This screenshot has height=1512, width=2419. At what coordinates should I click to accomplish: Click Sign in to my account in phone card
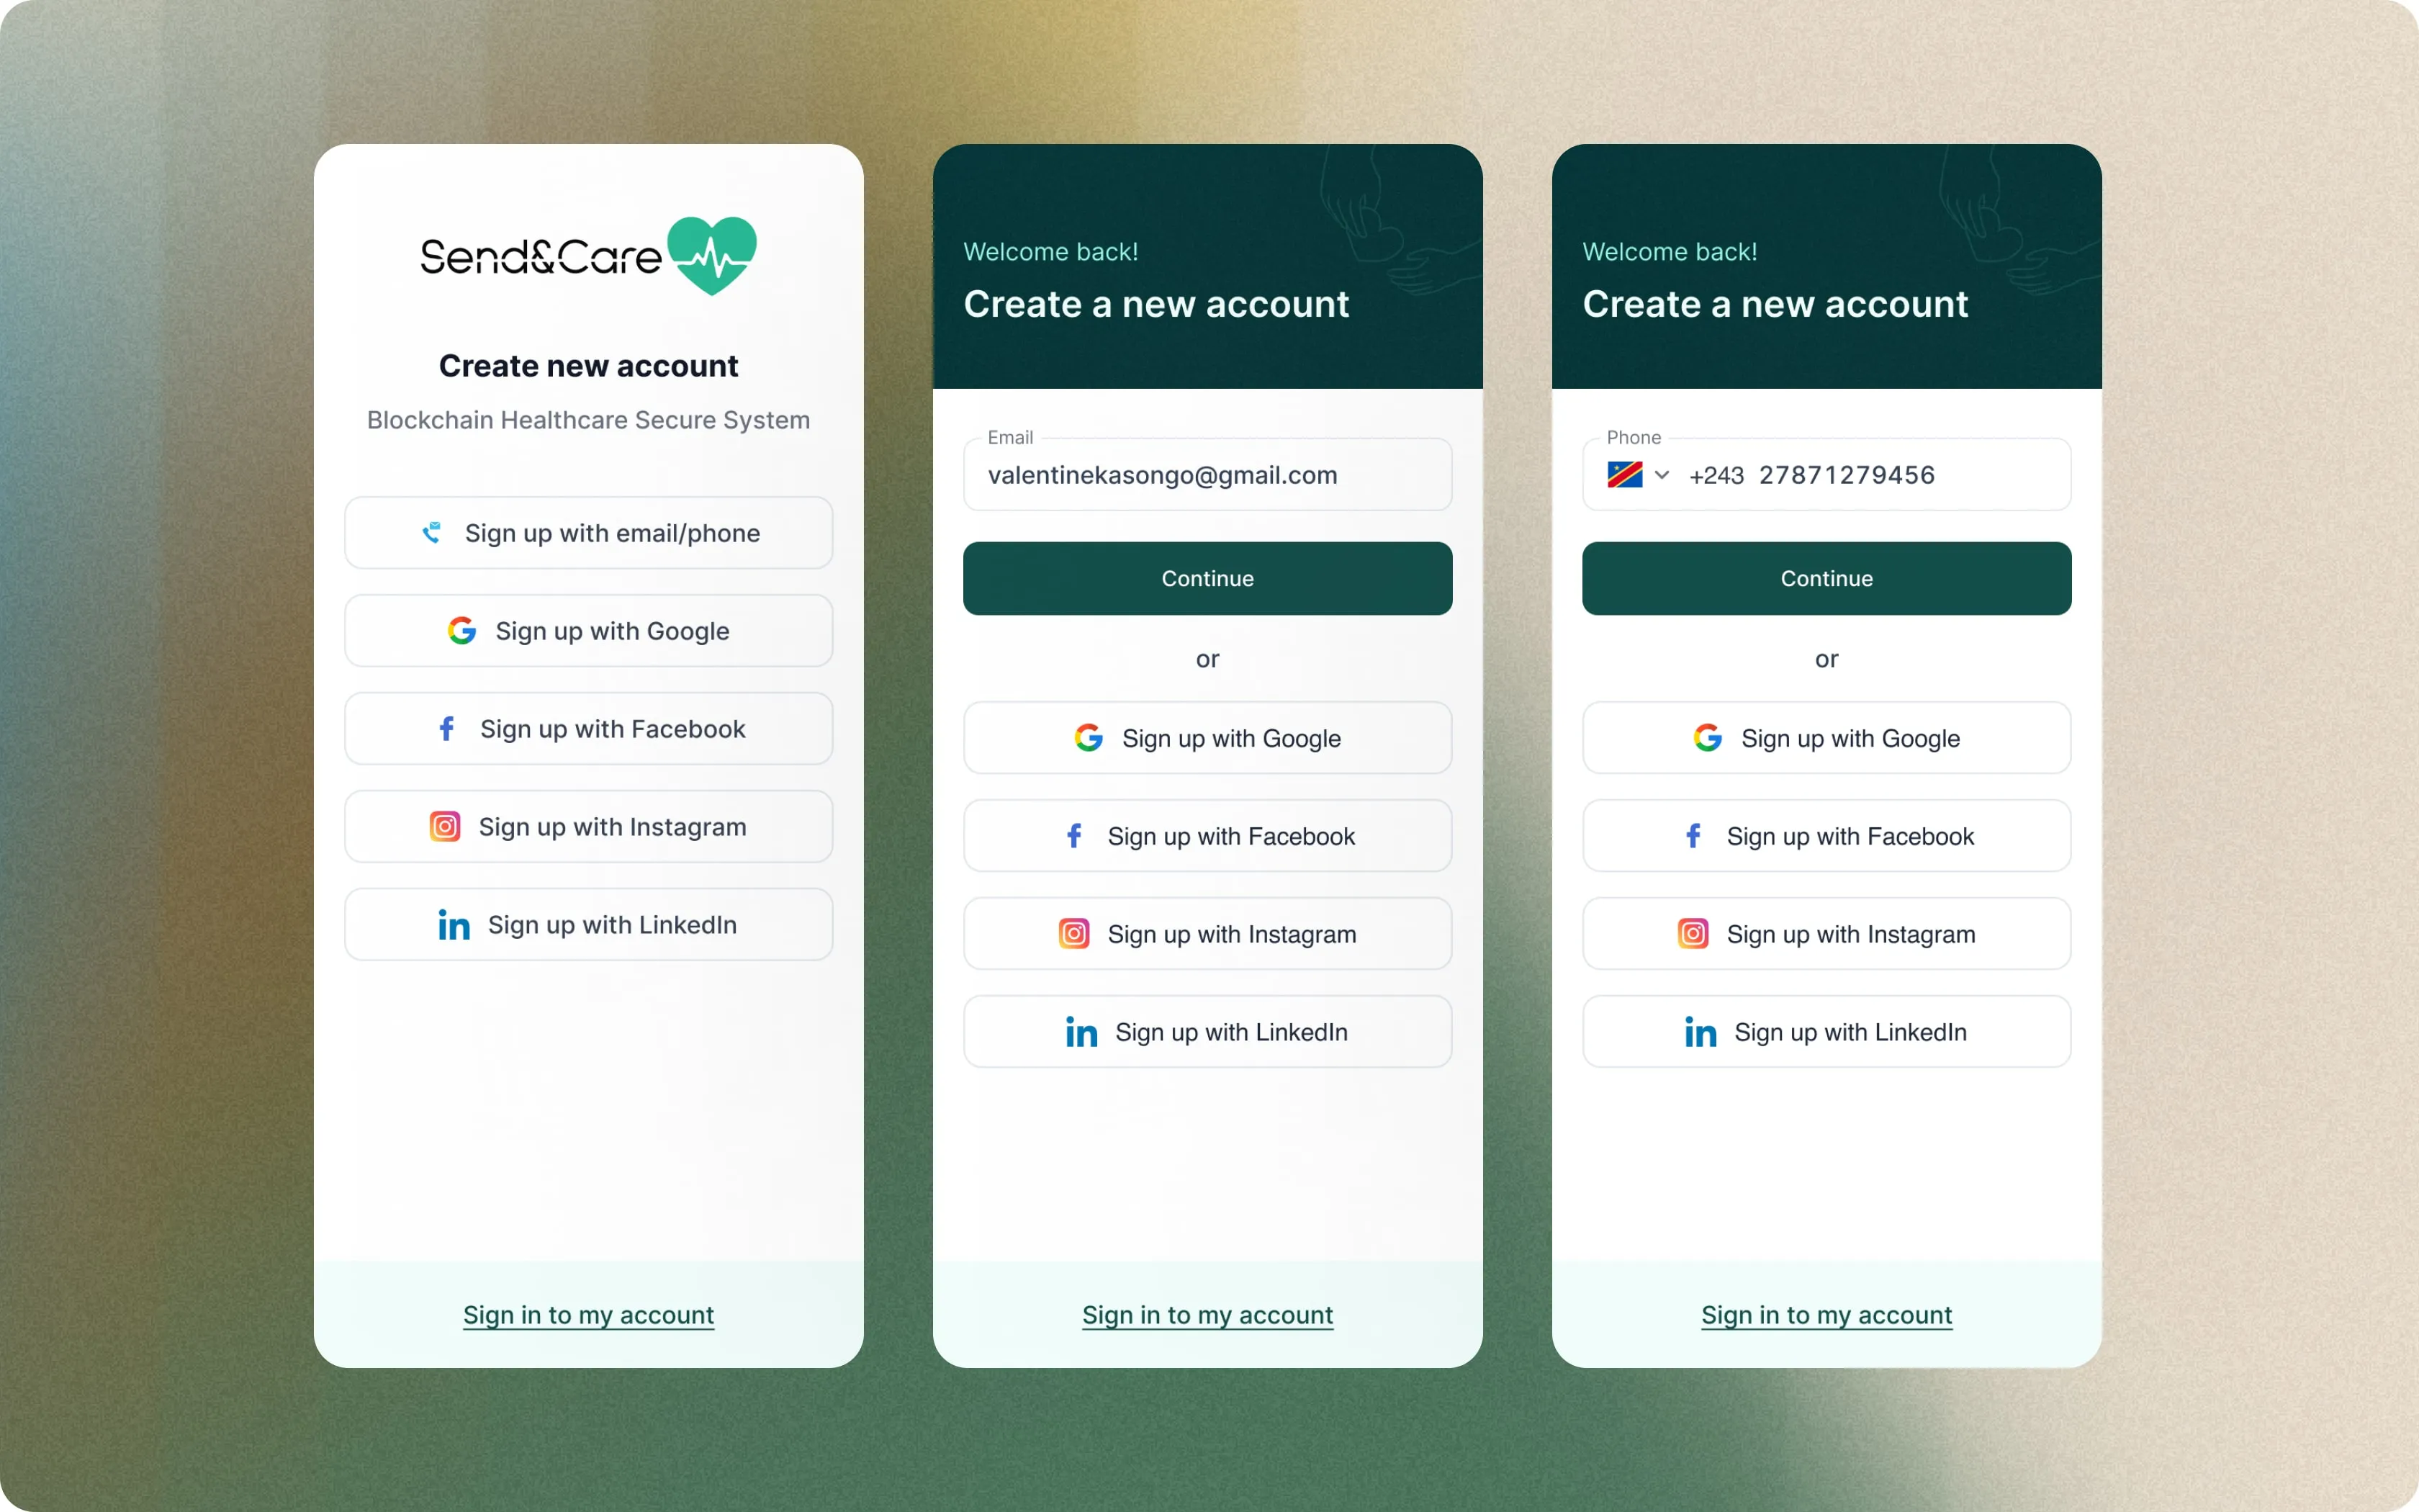[x=1827, y=1315]
